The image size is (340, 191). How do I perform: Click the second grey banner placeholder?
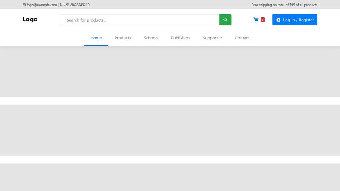(170, 130)
